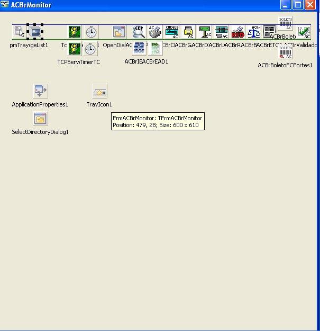The width and height of the screenshot is (320, 331).
Task: Close the ACBrMonitor window
Action: click(x=310, y=5)
